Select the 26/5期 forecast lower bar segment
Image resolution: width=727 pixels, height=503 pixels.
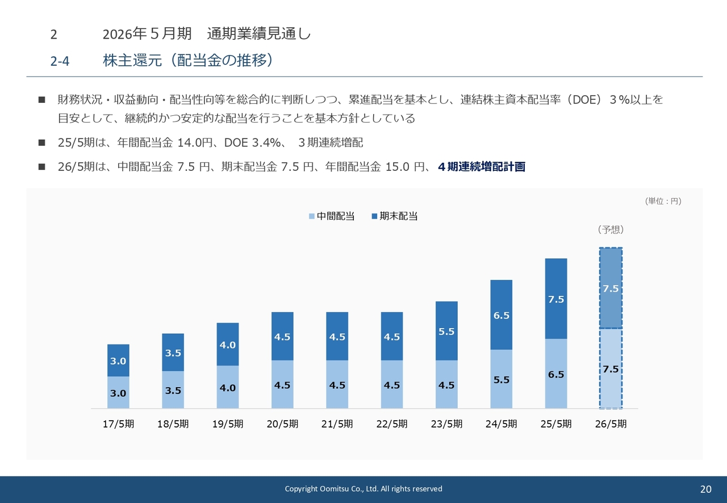[611, 368]
